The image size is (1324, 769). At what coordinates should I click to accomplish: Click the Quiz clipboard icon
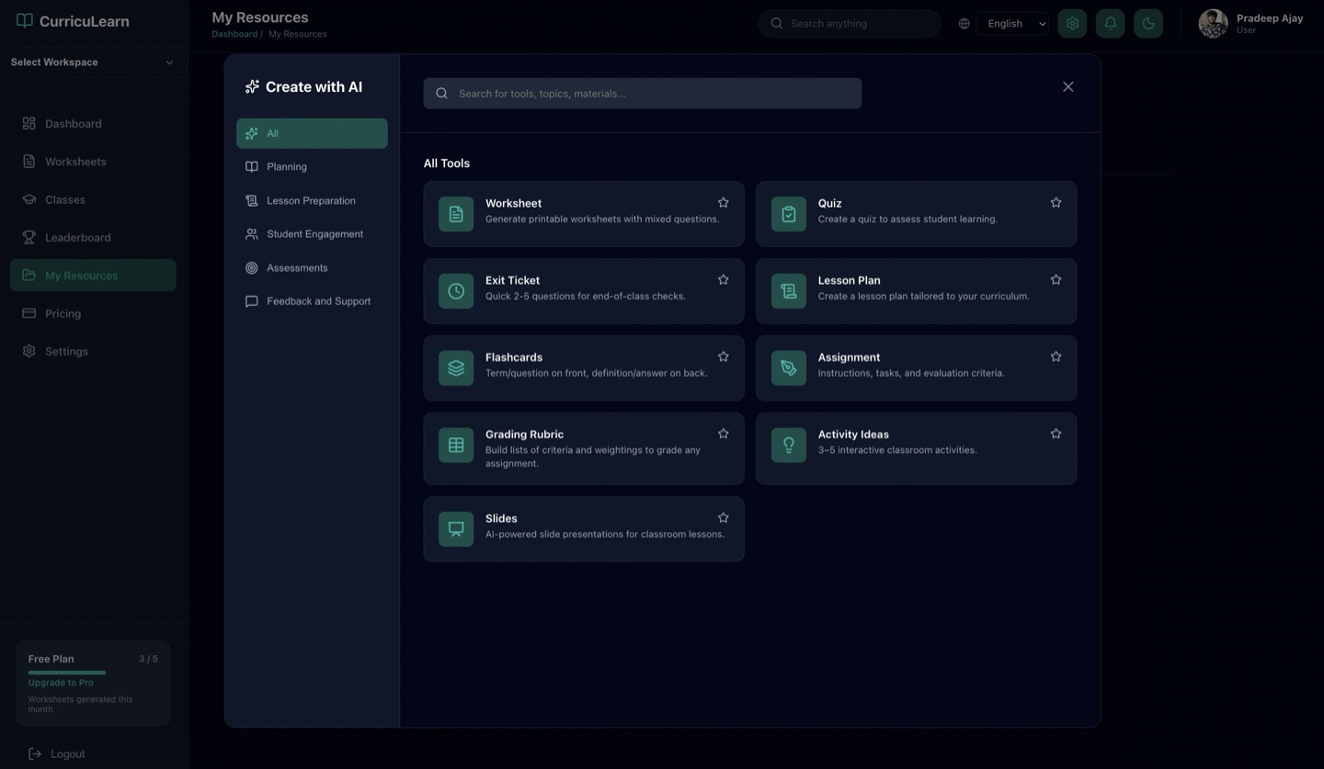[789, 214]
